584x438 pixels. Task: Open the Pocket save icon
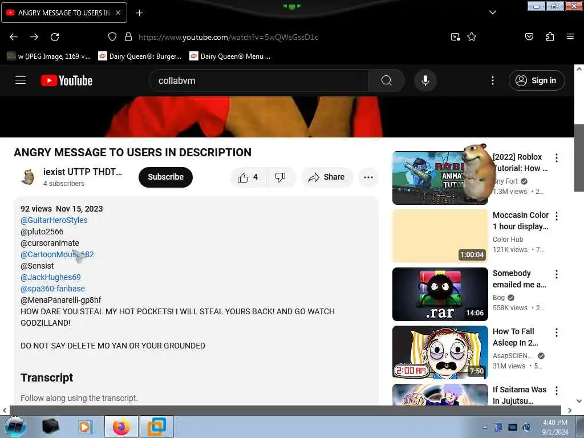[x=529, y=36]
